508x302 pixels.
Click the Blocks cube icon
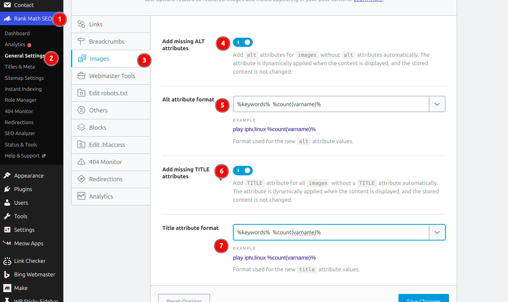pyautogui.click(x=81, y=128)
